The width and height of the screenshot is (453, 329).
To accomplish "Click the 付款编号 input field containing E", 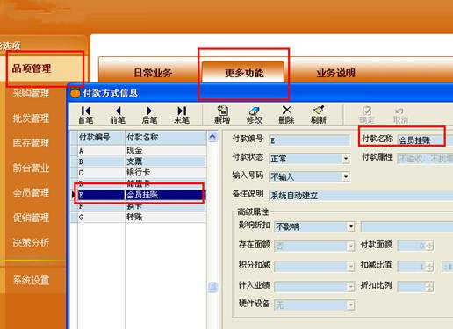I will pos(309,140).
